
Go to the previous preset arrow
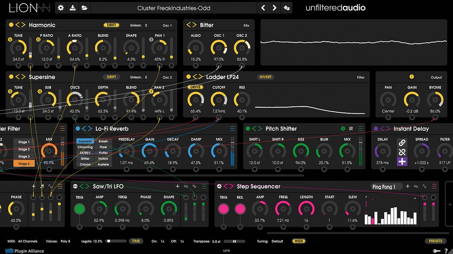263,8
